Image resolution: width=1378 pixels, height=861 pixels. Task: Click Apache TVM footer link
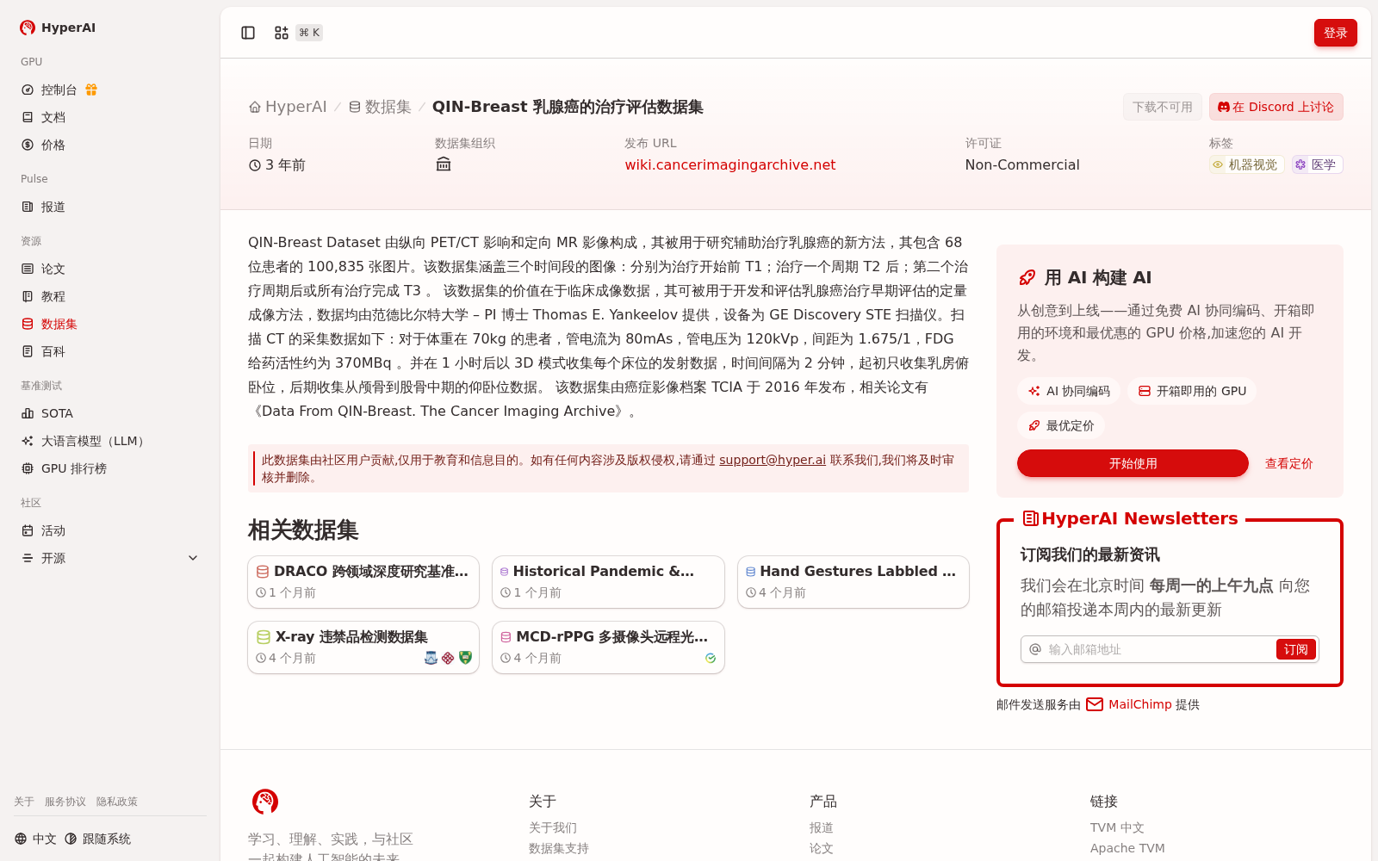click(x=1127, y=848)
